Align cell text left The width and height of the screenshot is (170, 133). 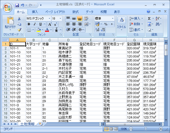click(x=68, y=24)
